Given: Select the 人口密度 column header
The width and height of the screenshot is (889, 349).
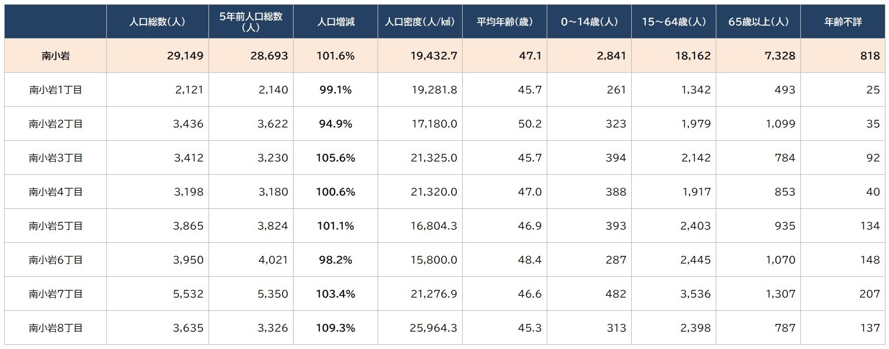Looking at the screenshot, I should 419,22.
